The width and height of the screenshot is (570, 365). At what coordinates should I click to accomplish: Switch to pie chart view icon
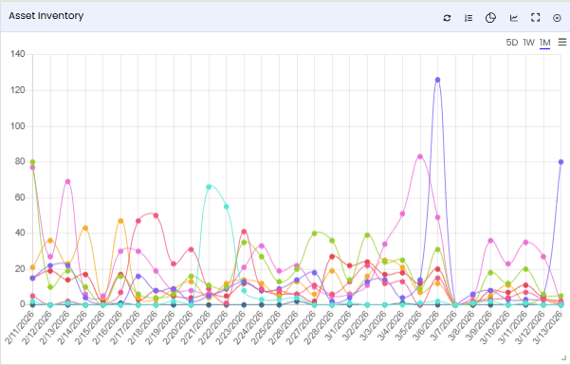pos(490,18)
